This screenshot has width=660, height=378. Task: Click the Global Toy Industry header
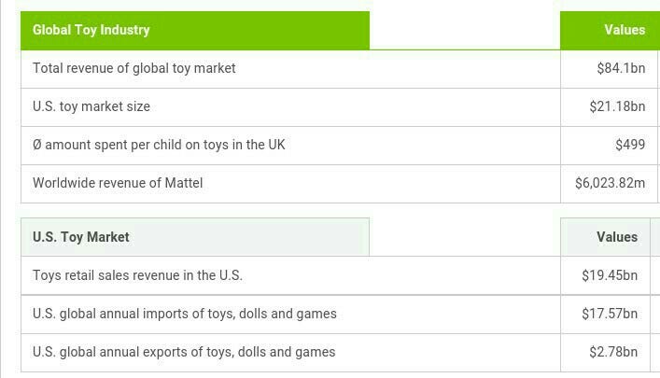click(195, 30)
